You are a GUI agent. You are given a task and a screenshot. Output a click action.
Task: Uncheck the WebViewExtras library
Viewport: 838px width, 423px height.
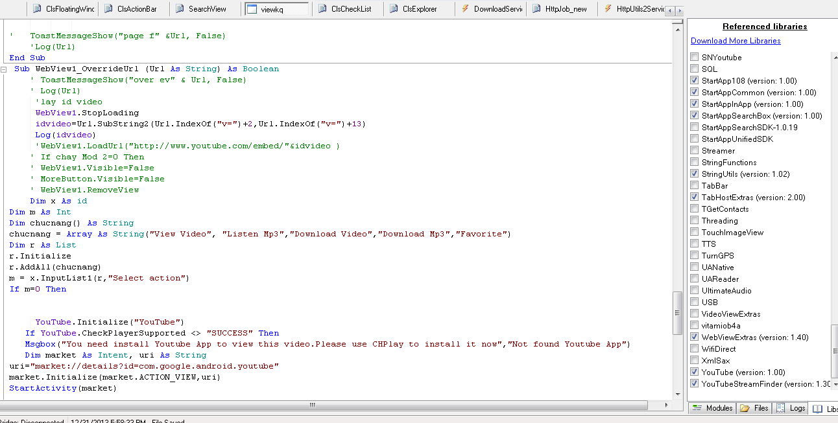tap(695, 337)
